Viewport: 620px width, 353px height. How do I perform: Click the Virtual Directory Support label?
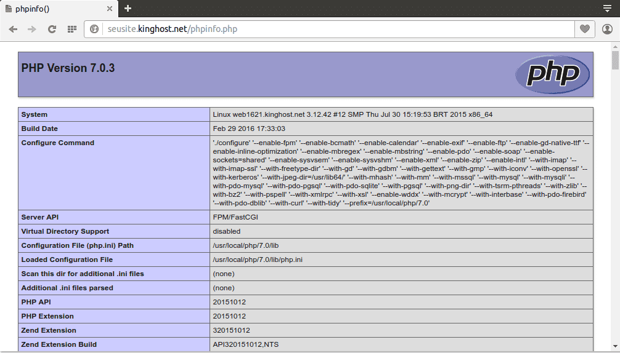coord(65,231)
